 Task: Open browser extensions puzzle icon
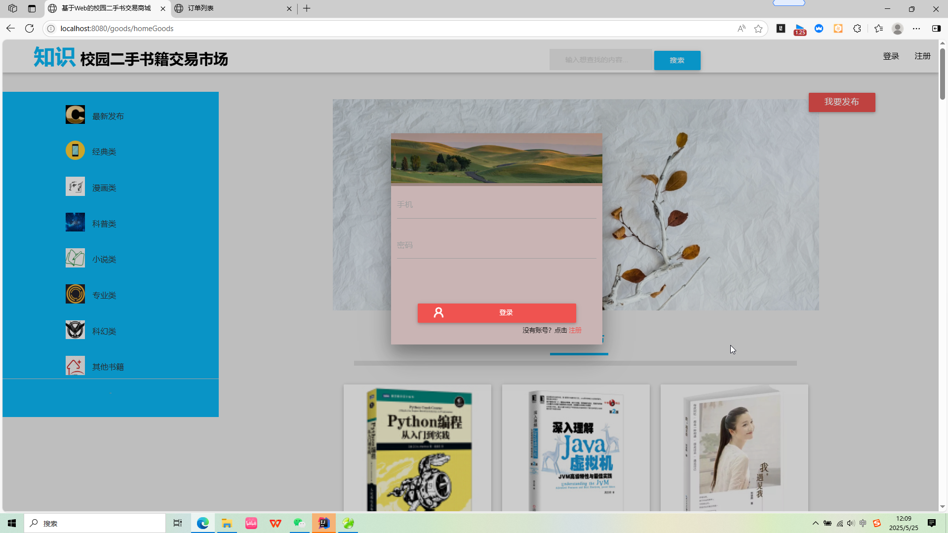(857, 29)
